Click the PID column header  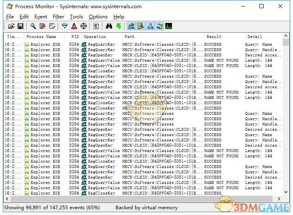tap(73, 36)
